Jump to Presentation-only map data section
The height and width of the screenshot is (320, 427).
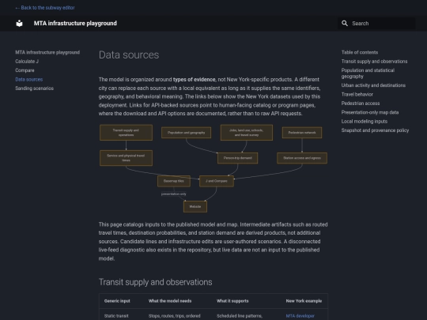point(370,112)
